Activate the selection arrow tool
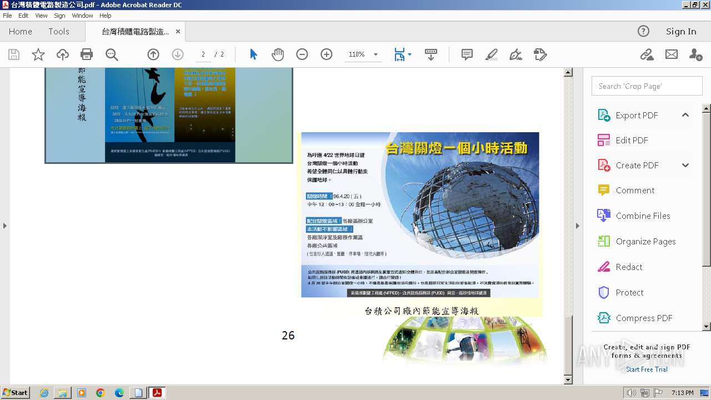The height and width of the screenshot is (400, 711). pos(254,54)
